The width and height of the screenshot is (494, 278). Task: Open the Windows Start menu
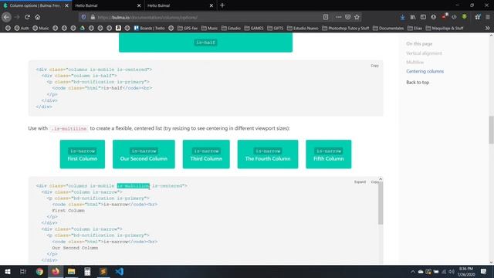tap(7, 271)
